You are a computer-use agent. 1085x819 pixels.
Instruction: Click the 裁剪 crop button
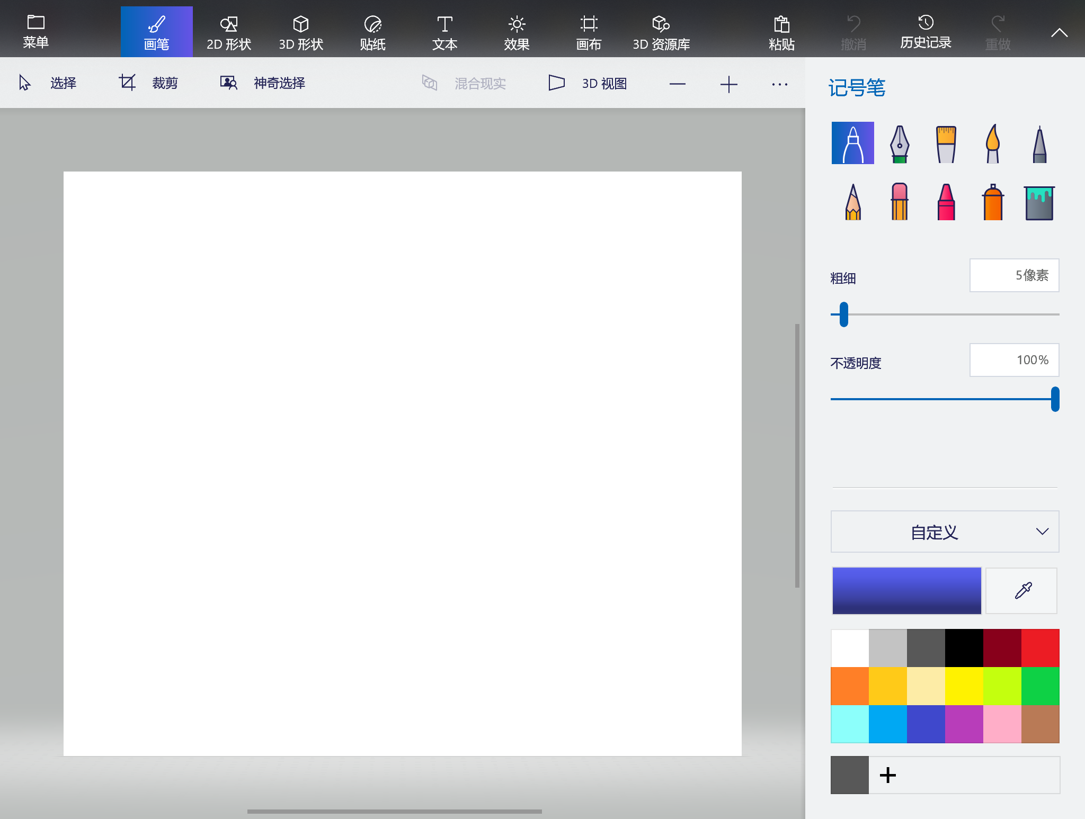pyautogui.click(x=149, y=83)
